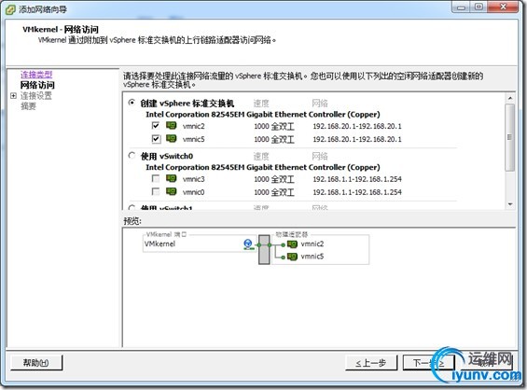Click the switch list scrollbar down arrow
527x390 pixels.
click(510, 204)
